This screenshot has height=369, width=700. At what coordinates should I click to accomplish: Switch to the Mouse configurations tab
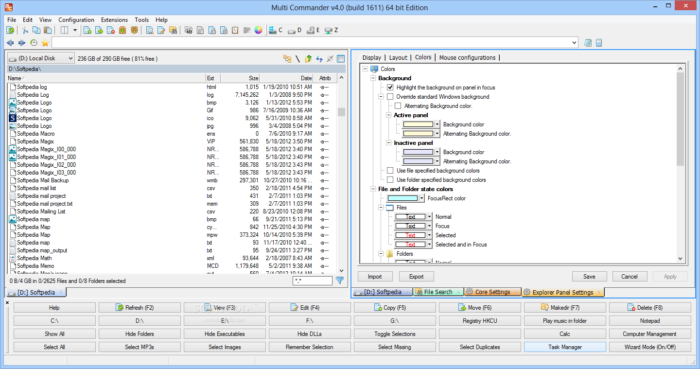point(467,57)
